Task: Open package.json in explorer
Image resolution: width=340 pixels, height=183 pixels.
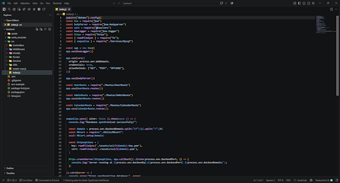Action: [18, 92]
